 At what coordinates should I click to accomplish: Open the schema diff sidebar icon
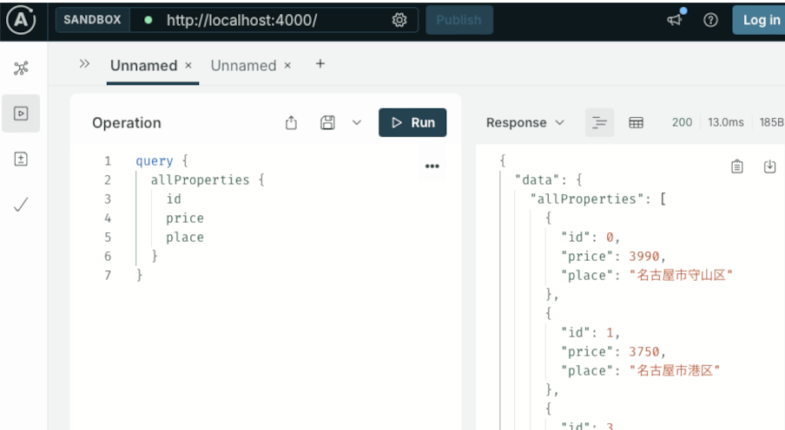[x=21, y=160]
